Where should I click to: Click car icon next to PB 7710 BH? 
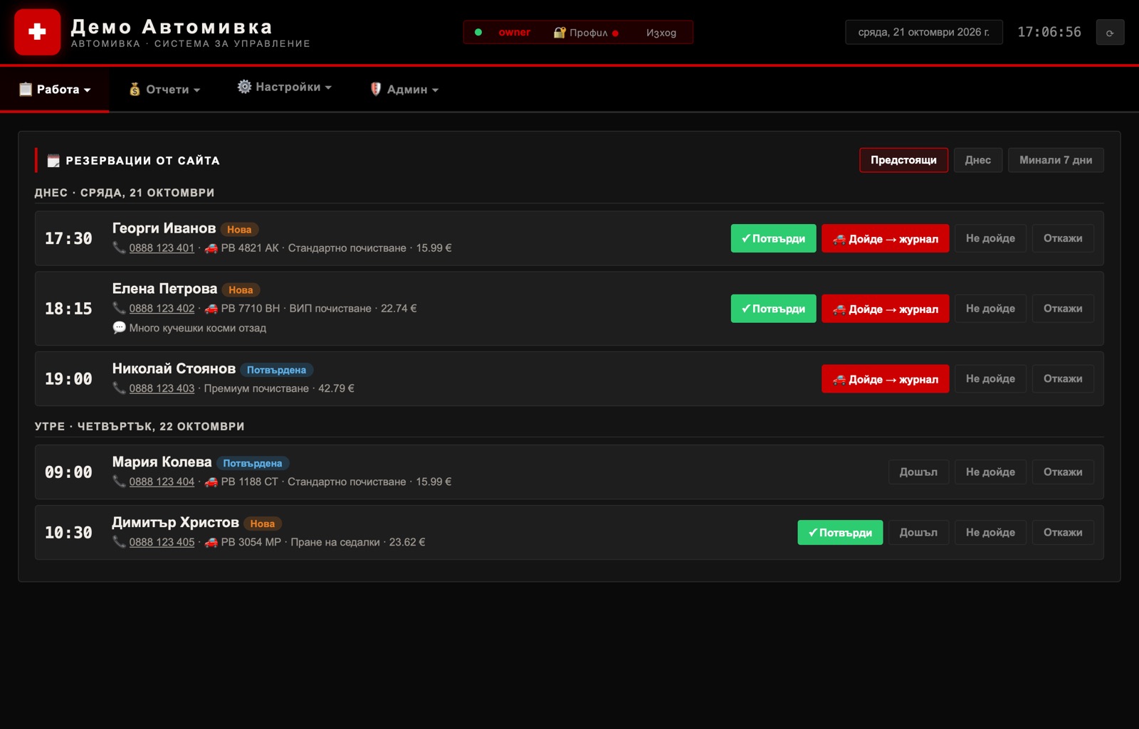(x=211, y=309)
